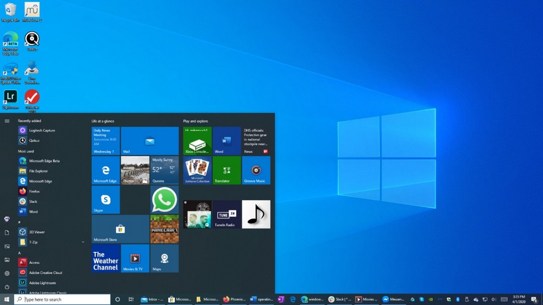The height and width of the screenshot is (305, 543).
Task: Launch Microsoft Edge from the Start tile
Action: point(106,170)
